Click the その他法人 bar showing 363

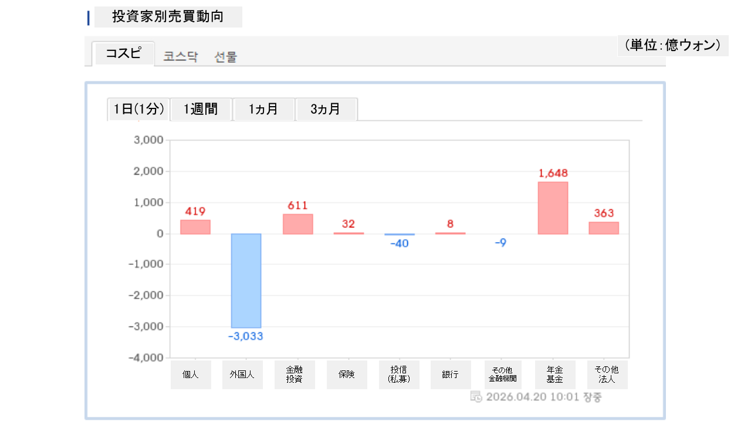click(604, 228)
